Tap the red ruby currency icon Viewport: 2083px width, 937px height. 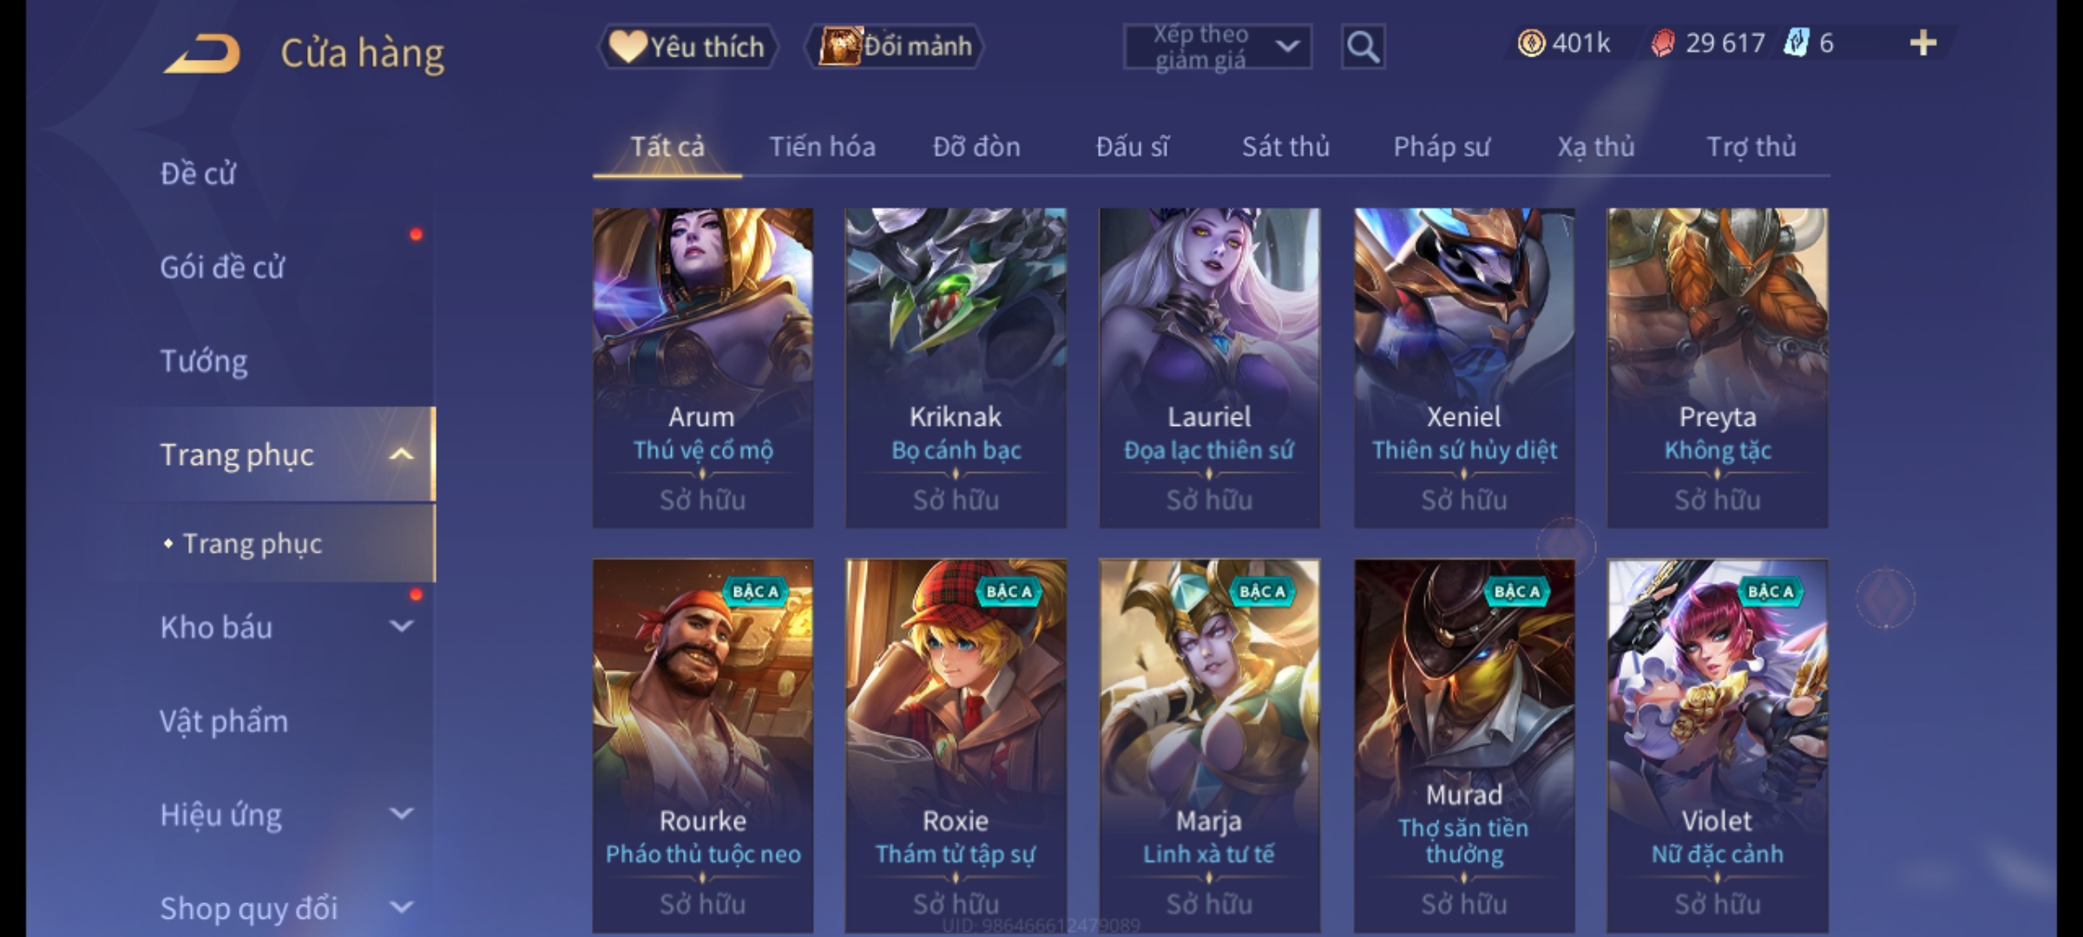1663,43
